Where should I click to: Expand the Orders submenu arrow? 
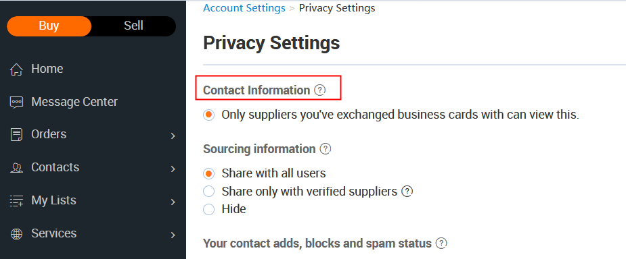[x=173, y=136]
